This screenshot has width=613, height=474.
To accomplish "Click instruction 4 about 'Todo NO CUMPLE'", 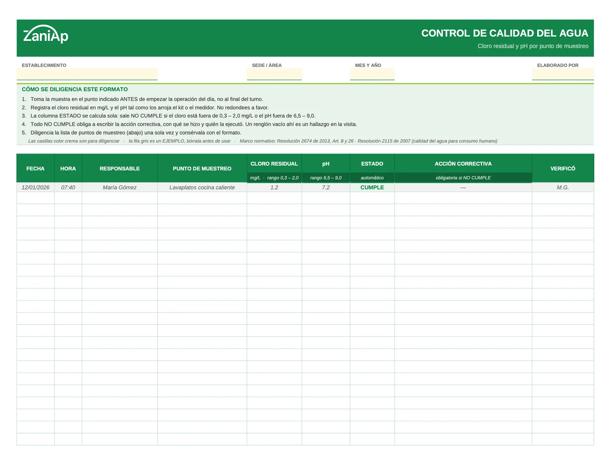I will pos(189,124).
